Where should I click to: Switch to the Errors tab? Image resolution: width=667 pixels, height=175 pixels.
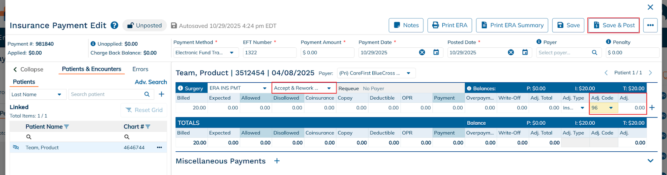click(140, 69)
